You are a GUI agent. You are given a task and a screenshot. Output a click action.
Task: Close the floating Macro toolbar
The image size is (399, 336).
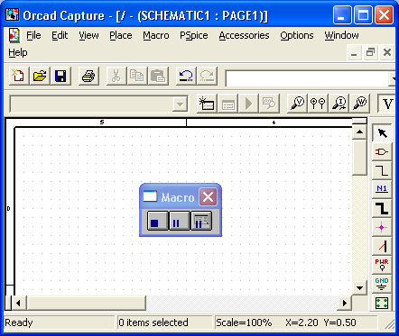click(x=208, y=197)
